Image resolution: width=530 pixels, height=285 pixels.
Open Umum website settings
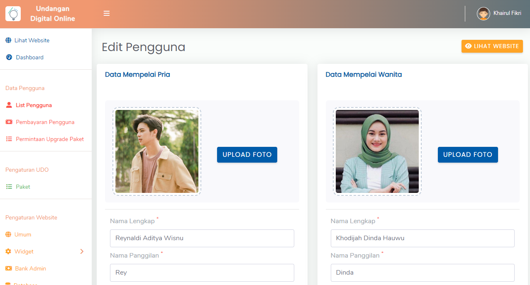[x=23, y=234]
